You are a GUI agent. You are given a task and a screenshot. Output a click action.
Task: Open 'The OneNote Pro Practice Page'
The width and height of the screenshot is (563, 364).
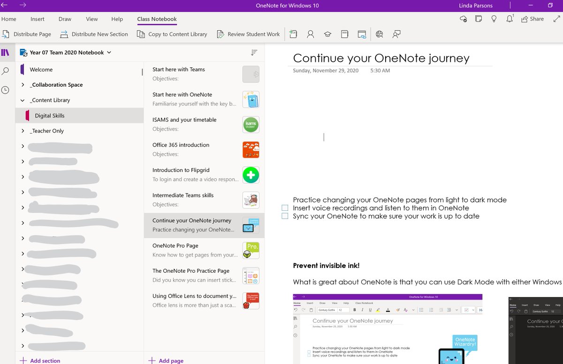point(204,275)
